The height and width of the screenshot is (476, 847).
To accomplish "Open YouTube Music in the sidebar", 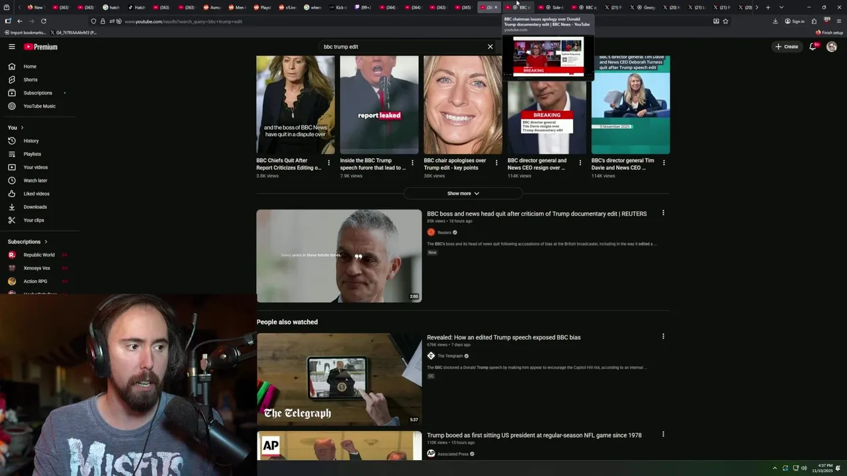I will click(40, 106).
